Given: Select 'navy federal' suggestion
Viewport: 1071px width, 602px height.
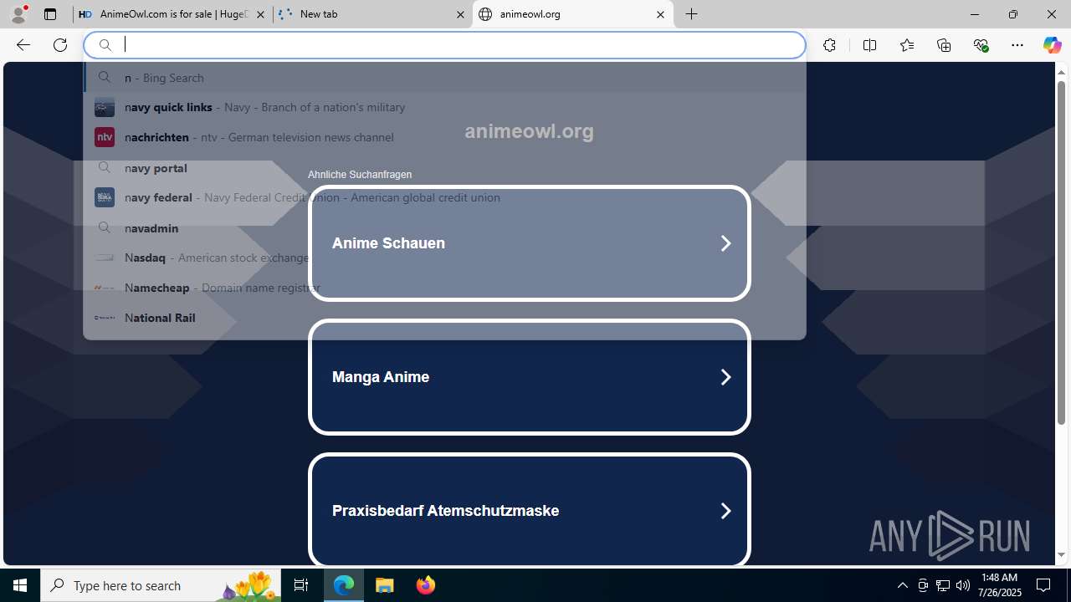Looking at the screenshot, I should click(x=444, y=197).
